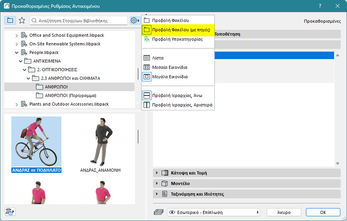The image size is (347, 221).
Task: Click the Προβολή Ιεραρχίας, Άνω layout icon
Action: [146, 95]
